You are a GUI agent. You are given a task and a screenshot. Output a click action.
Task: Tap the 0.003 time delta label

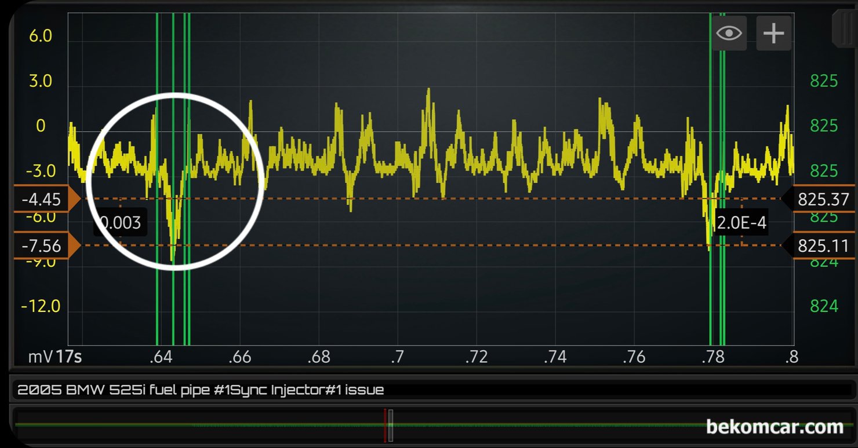(x=120, y=223)
